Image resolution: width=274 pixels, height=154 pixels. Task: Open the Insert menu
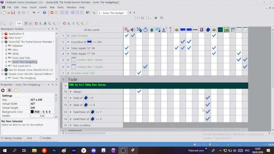point(33,7)
